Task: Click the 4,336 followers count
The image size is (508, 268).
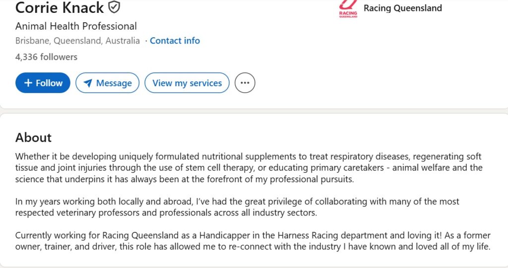Action: [46, 57]
